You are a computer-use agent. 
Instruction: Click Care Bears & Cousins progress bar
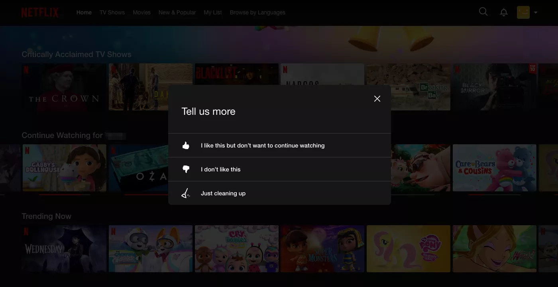494,195
